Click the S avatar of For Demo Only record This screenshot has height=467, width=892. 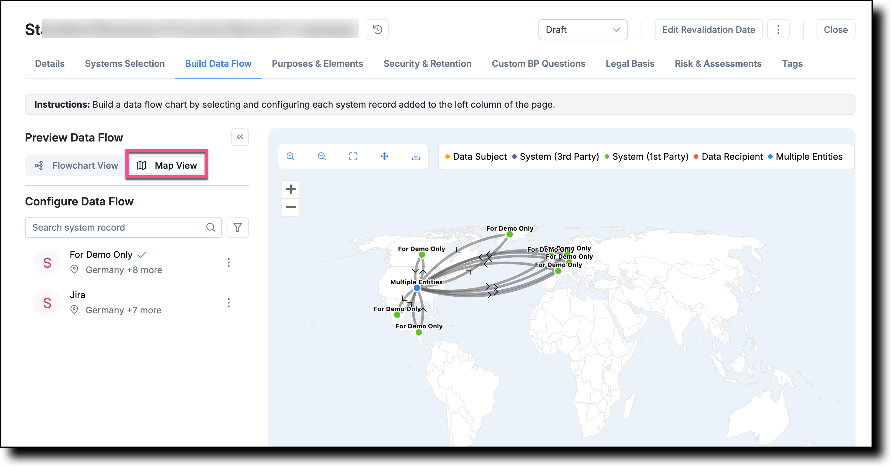coord(47,263)
